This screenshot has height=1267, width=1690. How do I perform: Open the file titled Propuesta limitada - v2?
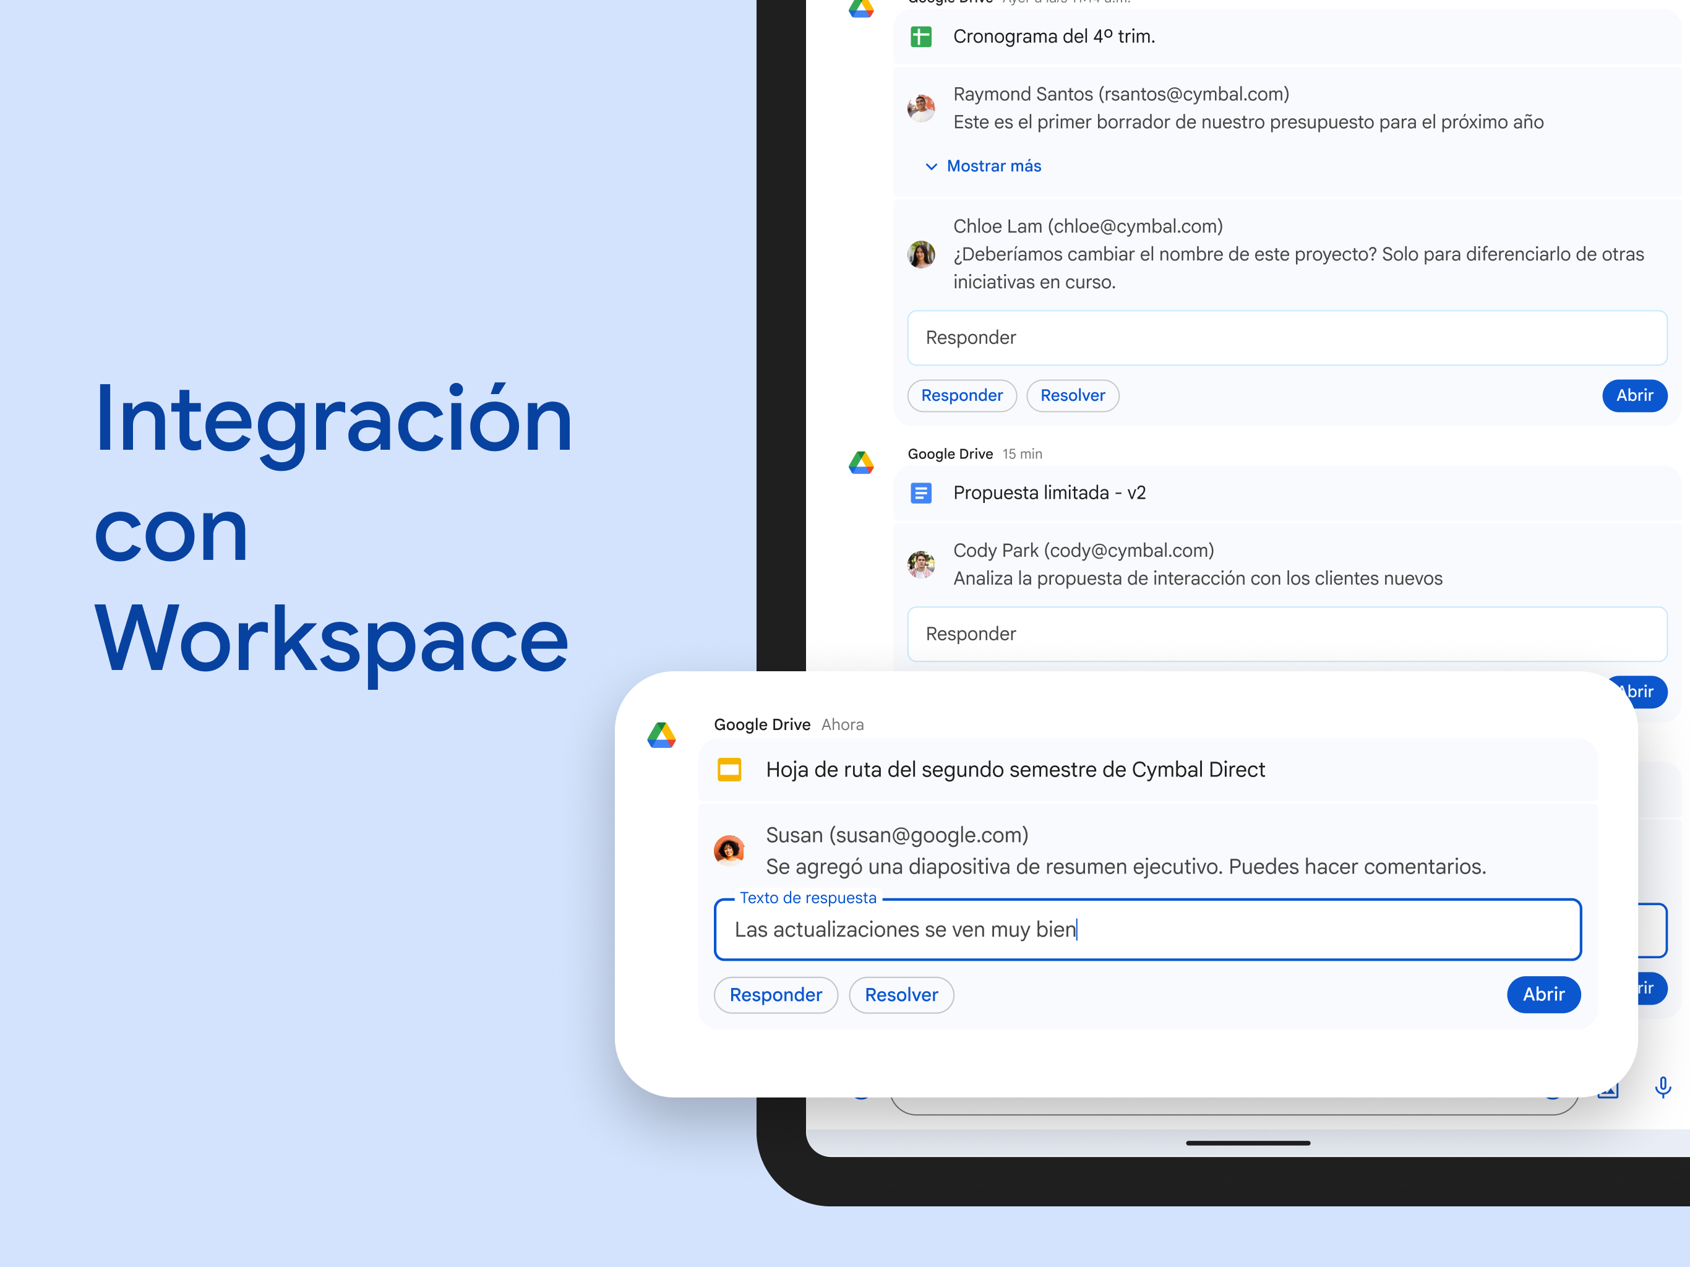(1049, 493)
